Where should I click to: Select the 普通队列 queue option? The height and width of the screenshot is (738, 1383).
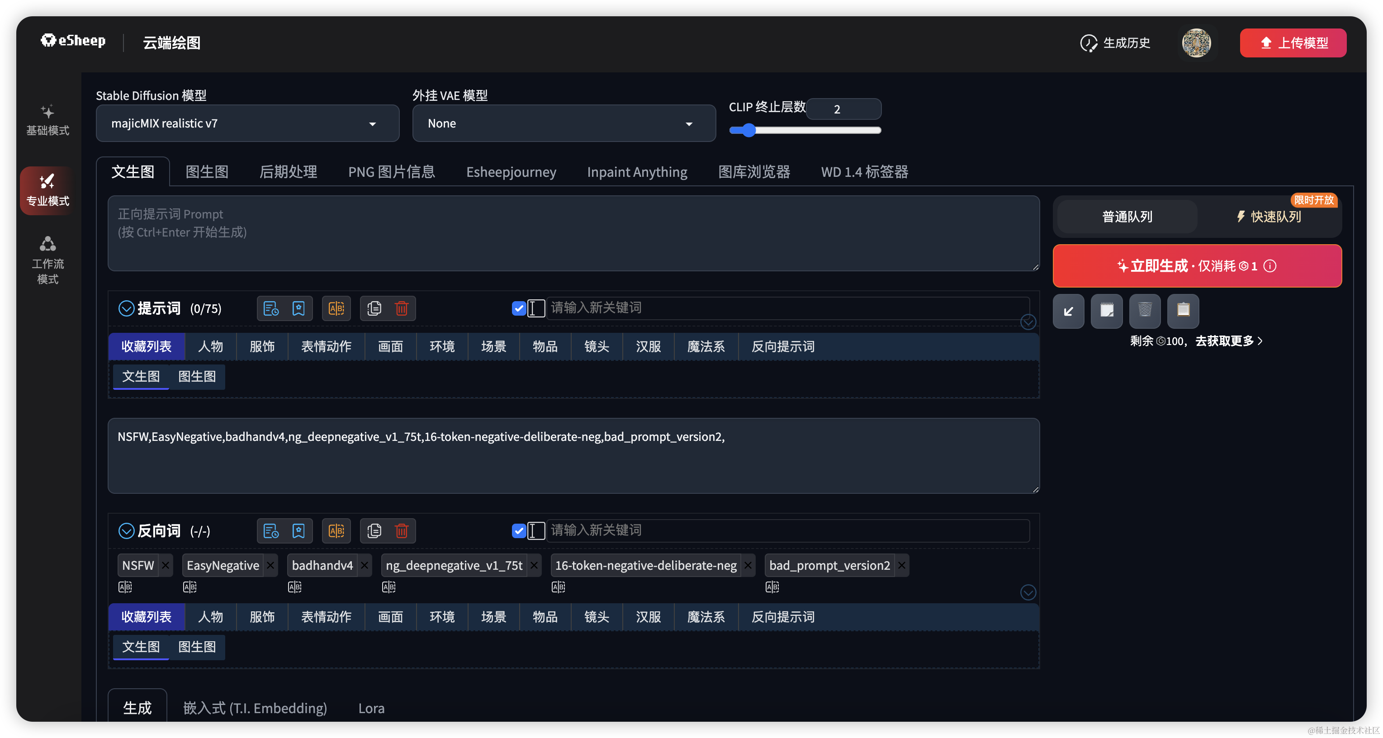pyautogui.click(x=1127, y=217)
